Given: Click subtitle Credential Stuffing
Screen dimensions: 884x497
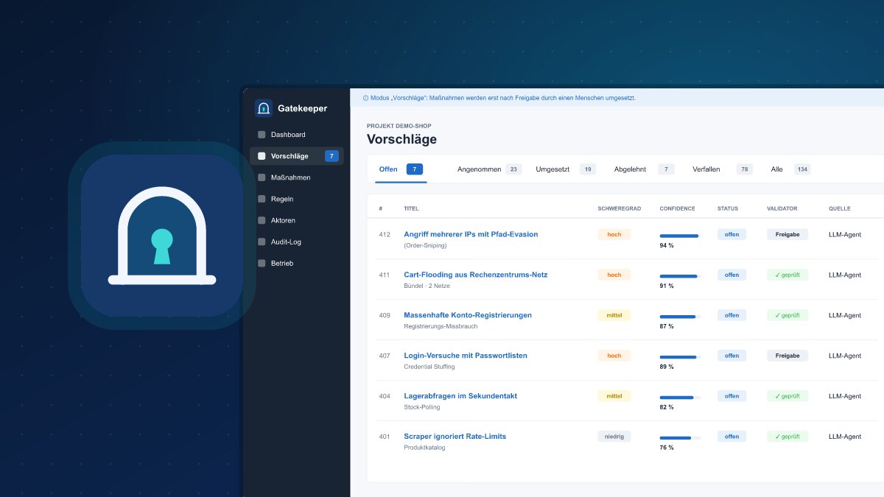Looking at the screenshot, I should [x=429, y=367].
